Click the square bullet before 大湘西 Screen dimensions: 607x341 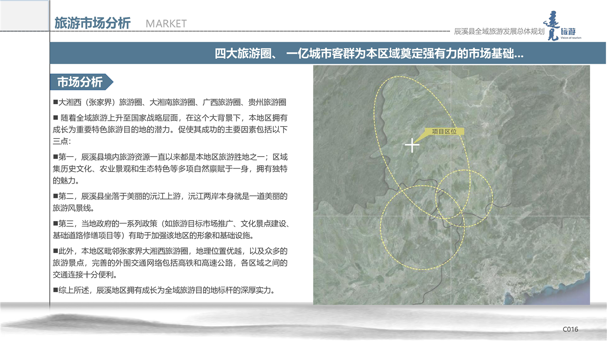pos(55,102)
